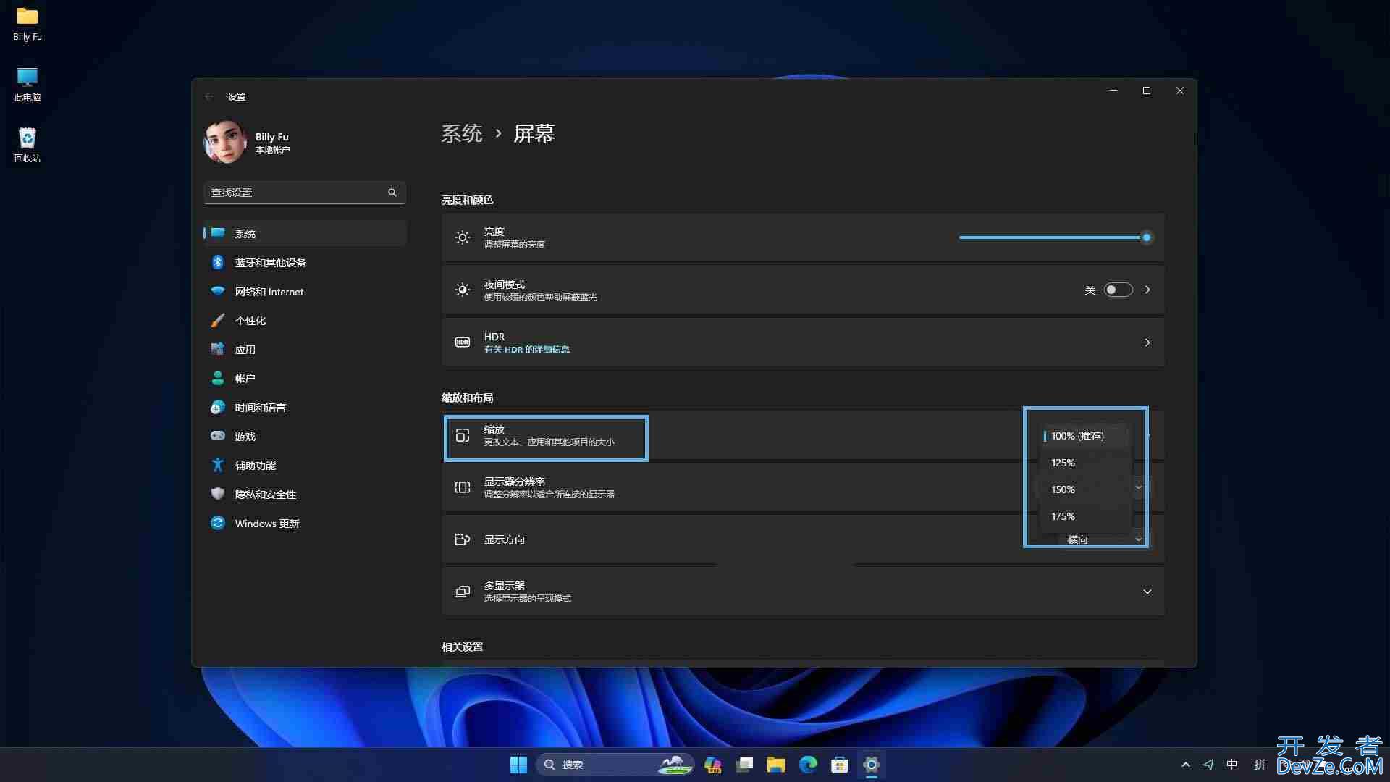The width and height of the screenshot is (1390, 782).
Task: Open the 显示方向 横向 dropdown
Action: tap(1104, 539)
